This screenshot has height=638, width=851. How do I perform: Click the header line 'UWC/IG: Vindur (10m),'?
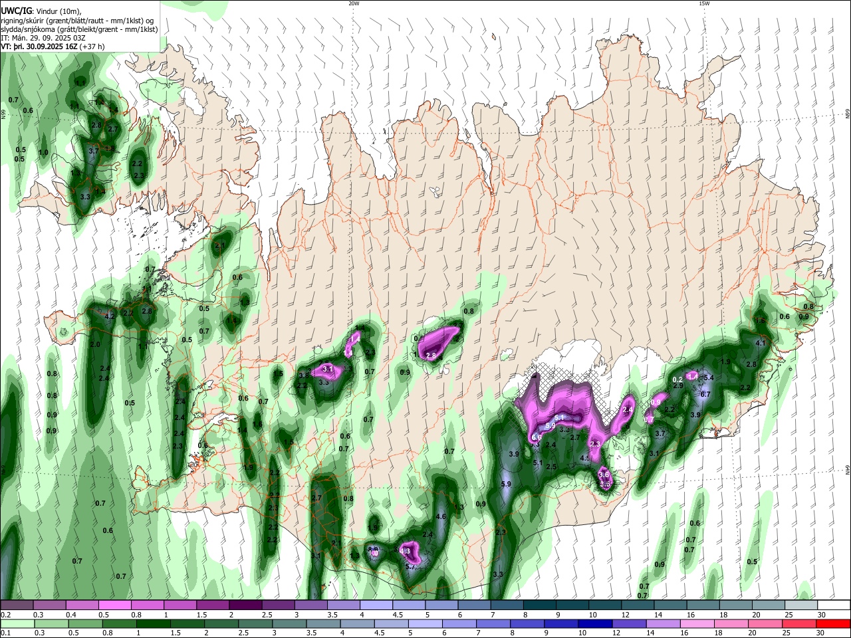(x=41, y=11)
